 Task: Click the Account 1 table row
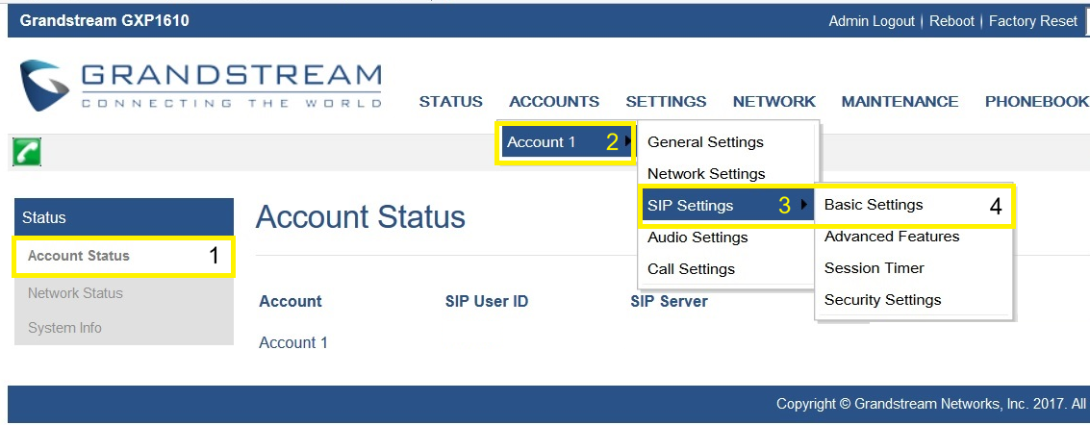tap(293, 343)
